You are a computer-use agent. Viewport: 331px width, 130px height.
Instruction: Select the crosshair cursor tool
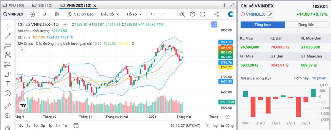click(8, 26)
